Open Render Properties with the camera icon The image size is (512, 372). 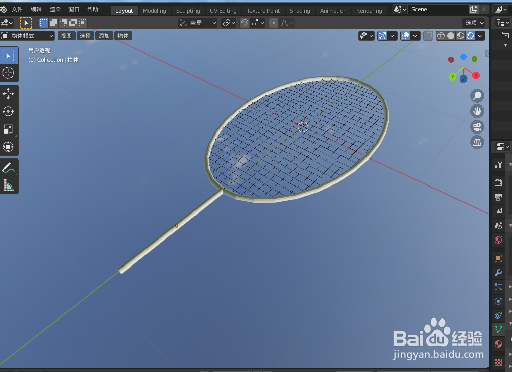[x=498, y=182]
